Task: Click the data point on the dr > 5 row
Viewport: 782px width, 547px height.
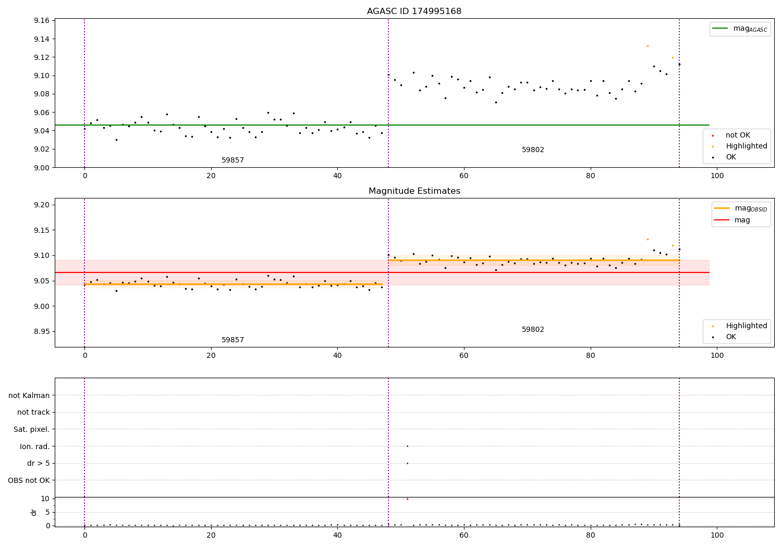Action: (x=407, y=463)
